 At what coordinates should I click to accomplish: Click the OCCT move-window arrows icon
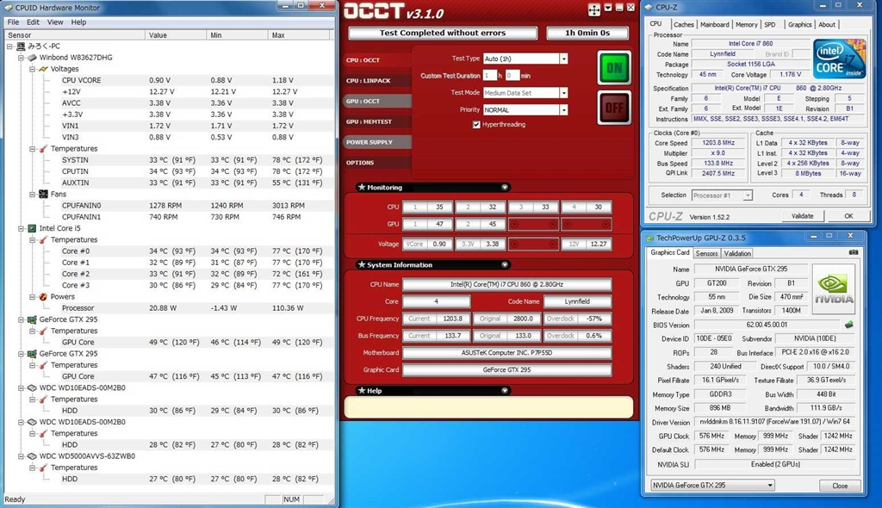click(594, 9)
